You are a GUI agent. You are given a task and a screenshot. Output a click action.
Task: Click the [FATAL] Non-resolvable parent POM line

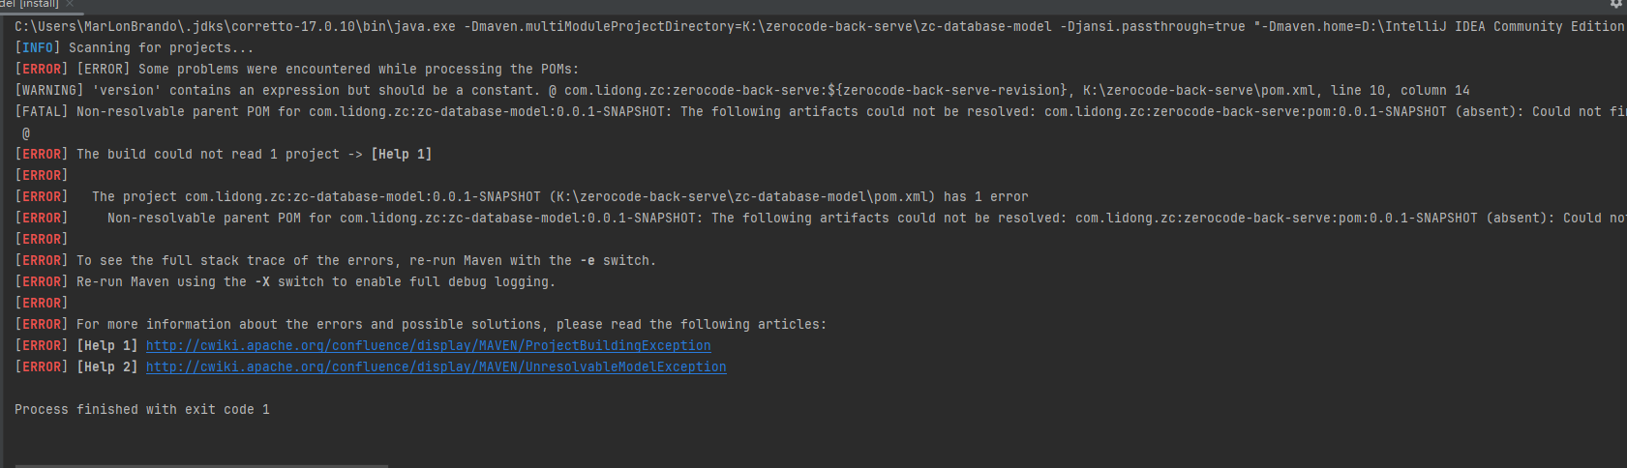[x=387, y=112]
